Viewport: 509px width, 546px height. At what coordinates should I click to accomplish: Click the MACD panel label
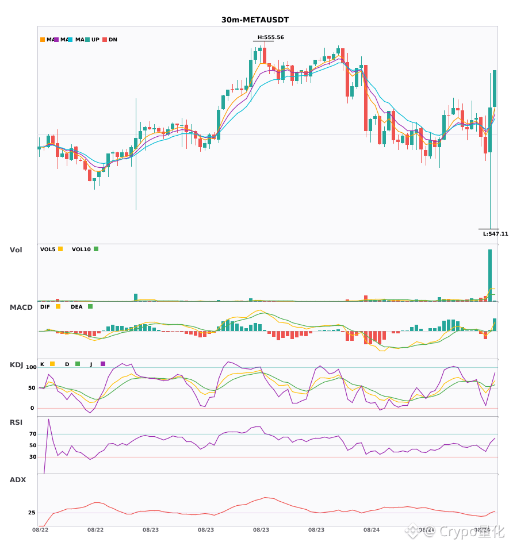21,307
